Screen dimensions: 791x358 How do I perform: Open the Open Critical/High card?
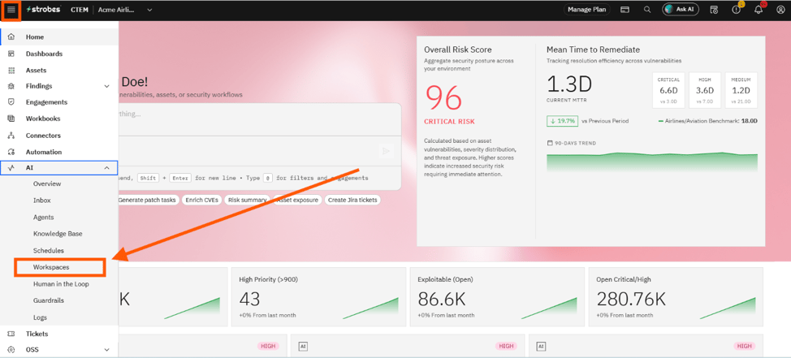[676, 297]
